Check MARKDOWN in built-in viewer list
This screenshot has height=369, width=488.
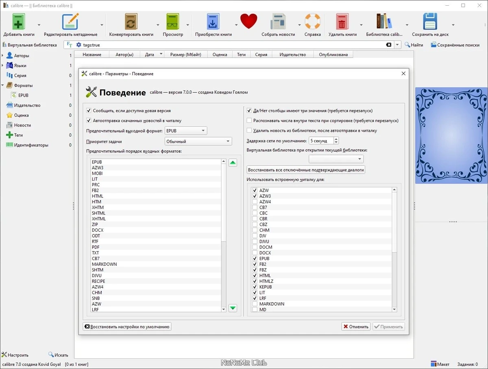[x=255, y=304]
